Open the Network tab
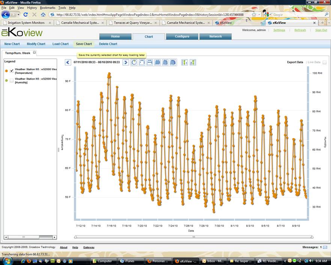331x265 pixels. [215, 36]
